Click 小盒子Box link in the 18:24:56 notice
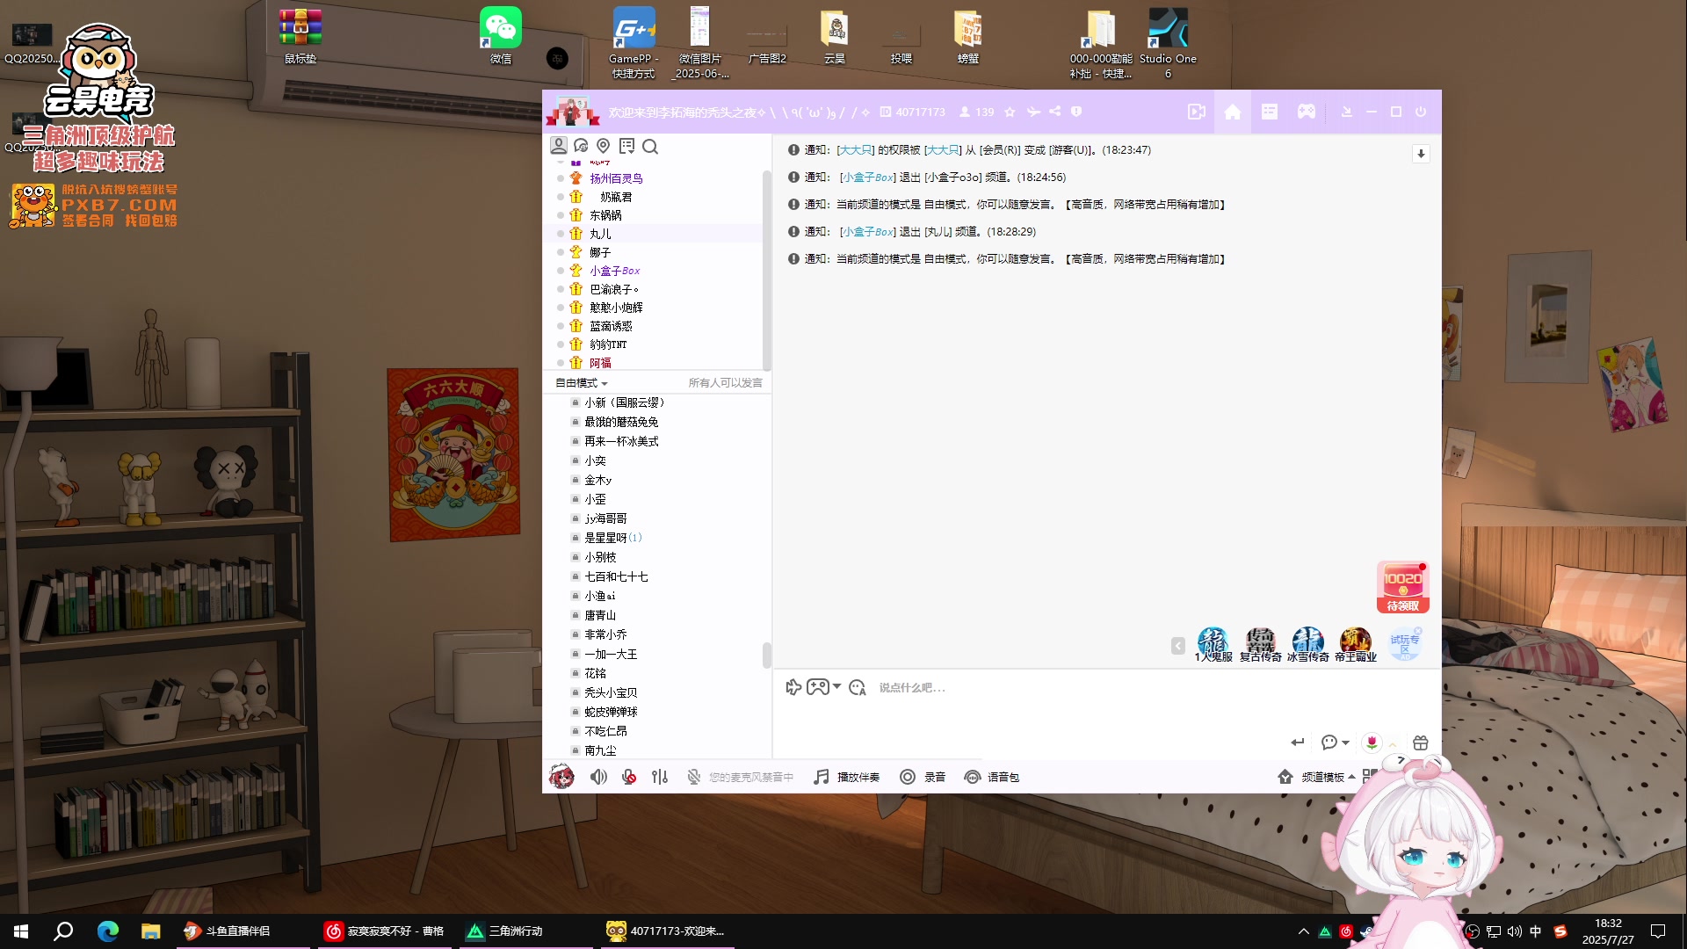This screenshot has height=949, width=1687. [868, 177]
